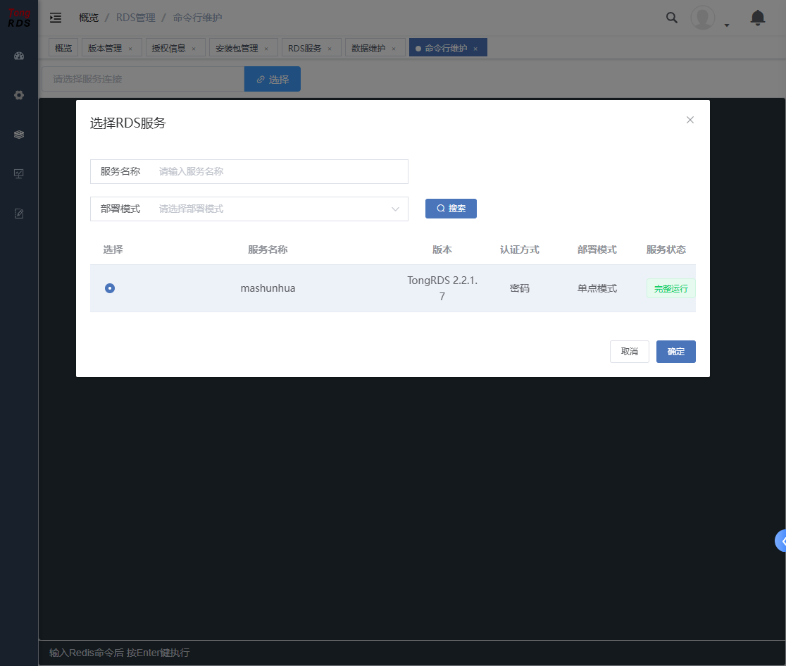
Task: Open the 部署模式 dropdown
Action: [249, 209]
